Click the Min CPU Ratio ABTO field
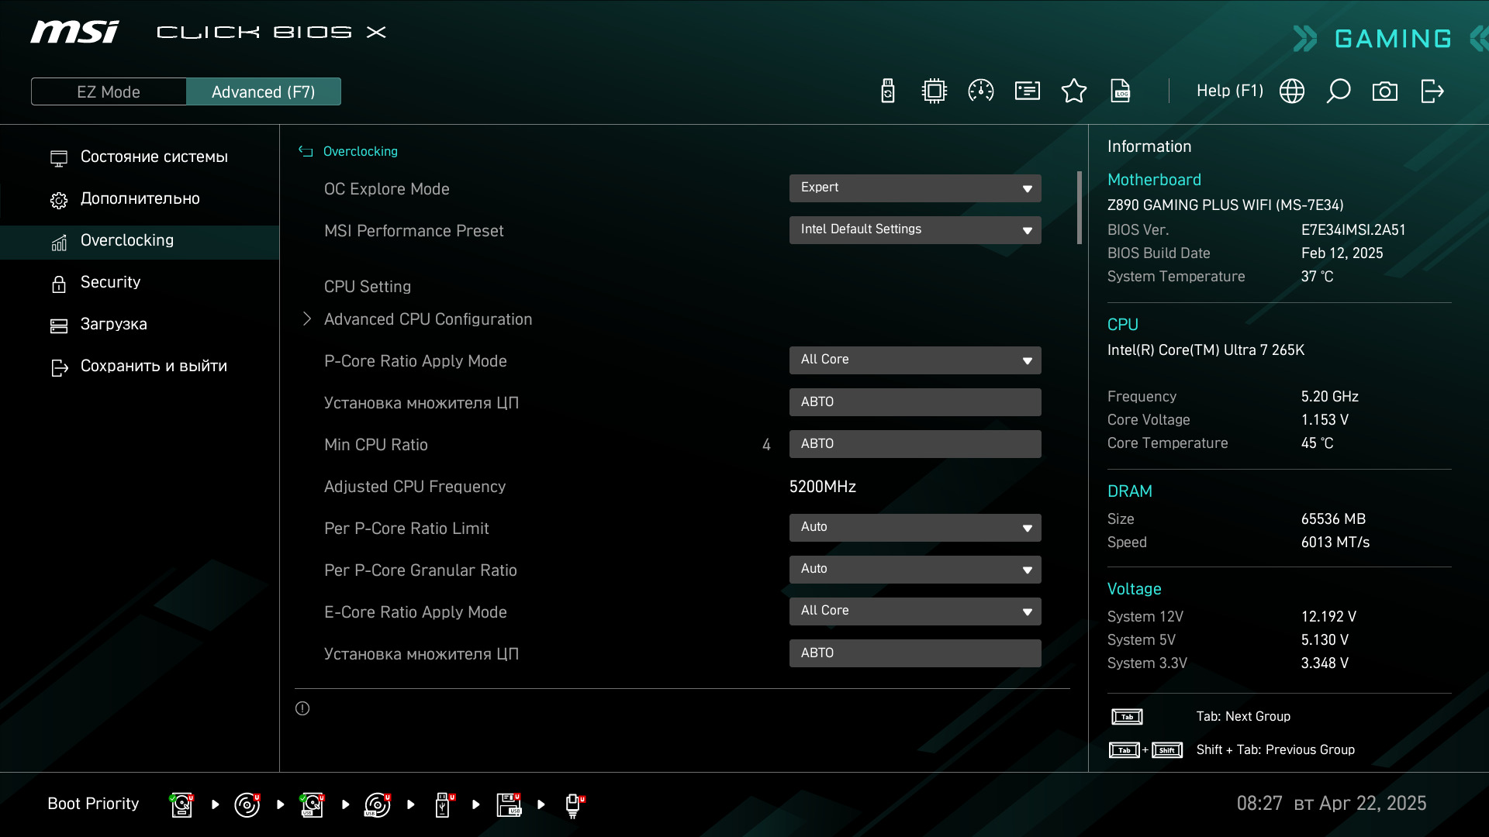Screen dimensions: 1489x837 click(915, 444)
